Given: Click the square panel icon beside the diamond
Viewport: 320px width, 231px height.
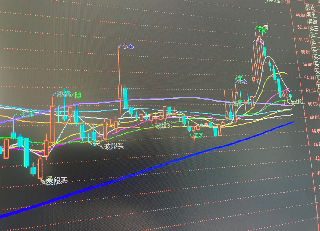Looking at the screenshot, I should tap(287, 2).
